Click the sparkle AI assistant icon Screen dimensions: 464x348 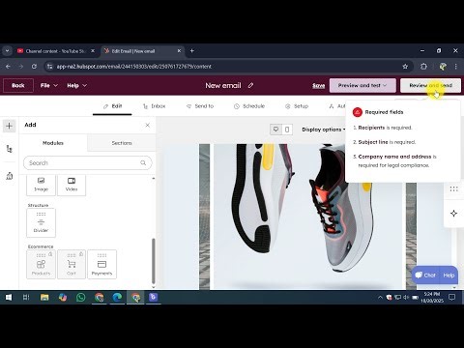point(453,214)
